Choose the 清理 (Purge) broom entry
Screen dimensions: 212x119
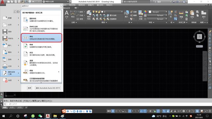tap(41, 63)
